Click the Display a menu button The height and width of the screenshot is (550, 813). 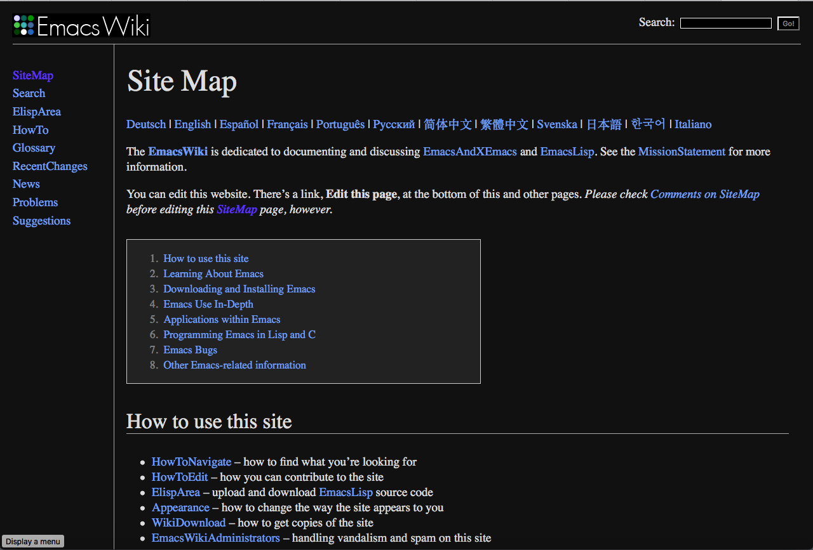click(32, 540)
